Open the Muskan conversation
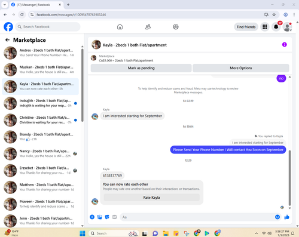Screen dimensions: 299x237 40,70
